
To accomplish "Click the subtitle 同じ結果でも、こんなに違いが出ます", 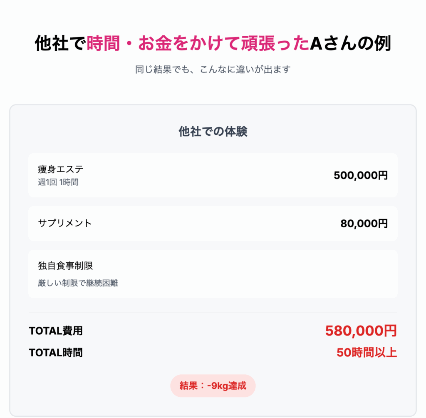I will coord(213,70).
